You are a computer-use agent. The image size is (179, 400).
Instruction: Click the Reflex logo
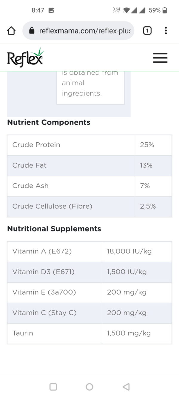(x=25, y=58)
